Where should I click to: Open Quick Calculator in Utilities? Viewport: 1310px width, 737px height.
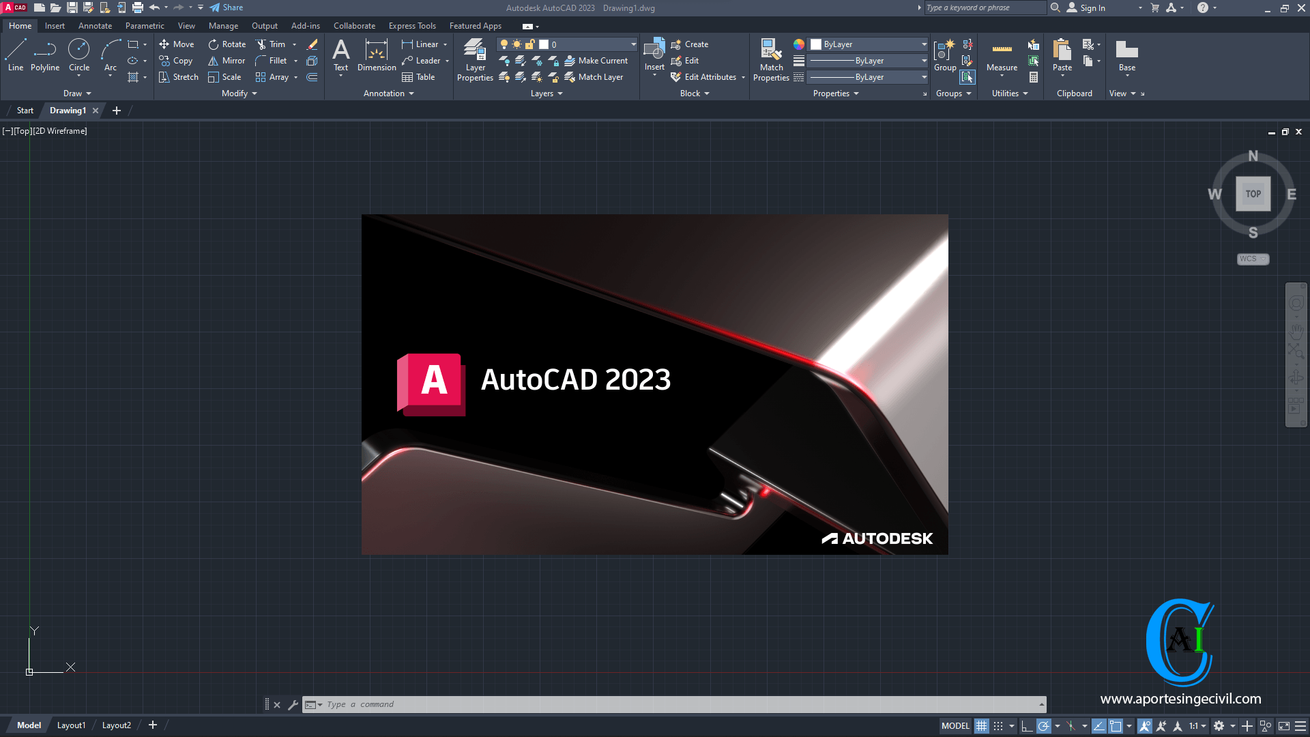coord(1034,77)
